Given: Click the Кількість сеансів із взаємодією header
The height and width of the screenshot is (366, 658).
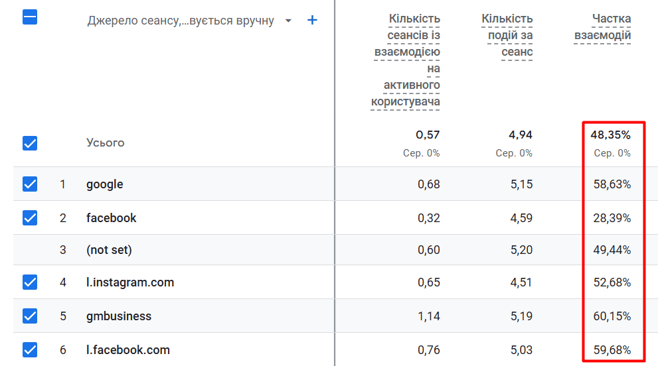Looking at the screenshot, I should coord(405,60).
